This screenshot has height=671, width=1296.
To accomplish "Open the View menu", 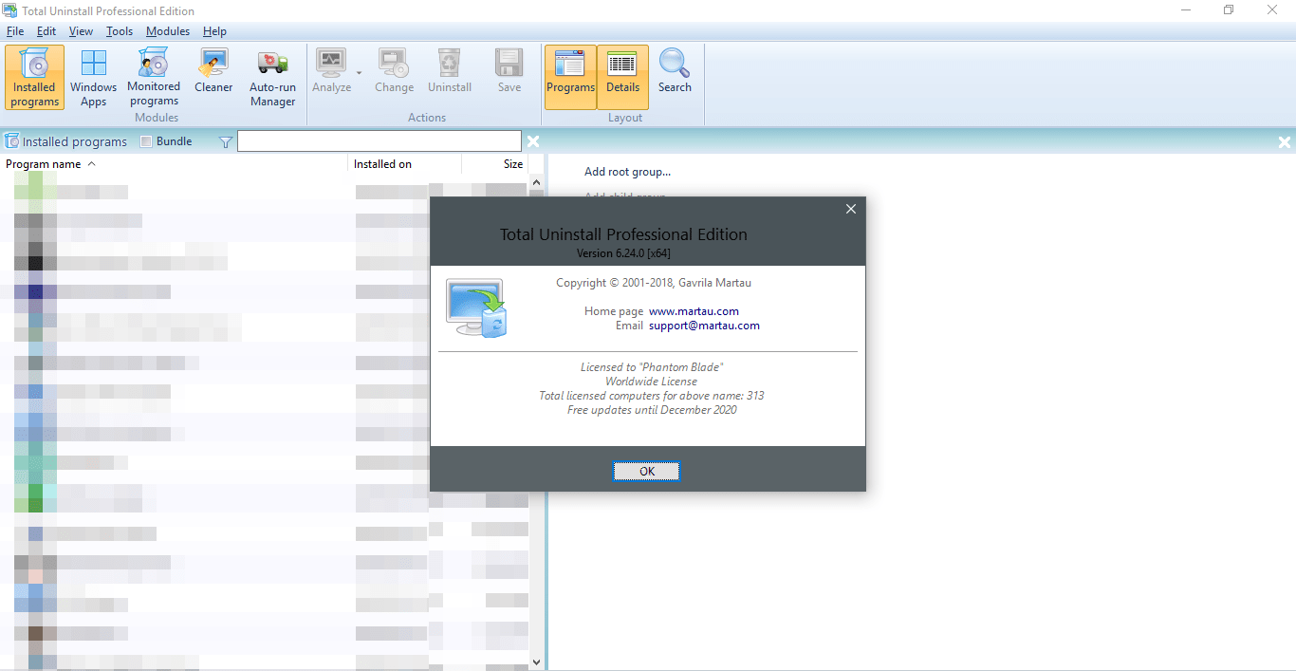I will pos(81,31).
